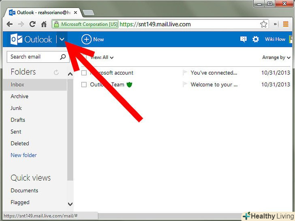Click green trusted sender shield icon
Viewport: 295px width, 221px height.
[129, 85]
